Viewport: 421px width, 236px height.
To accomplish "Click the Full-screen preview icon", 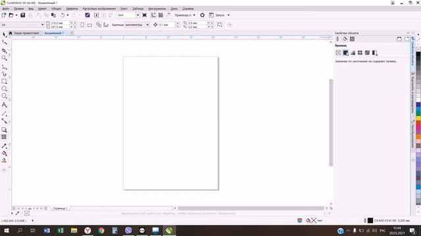I will click(145, 15).
